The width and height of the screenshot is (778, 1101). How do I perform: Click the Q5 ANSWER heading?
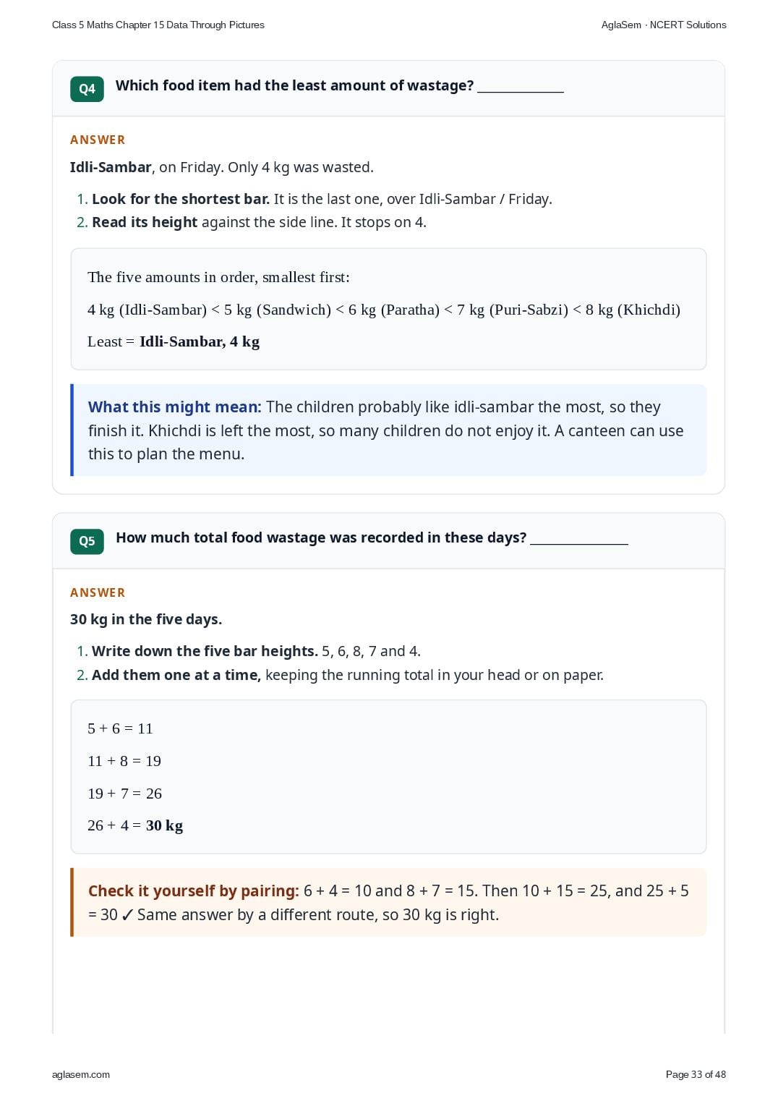[98, 592]
